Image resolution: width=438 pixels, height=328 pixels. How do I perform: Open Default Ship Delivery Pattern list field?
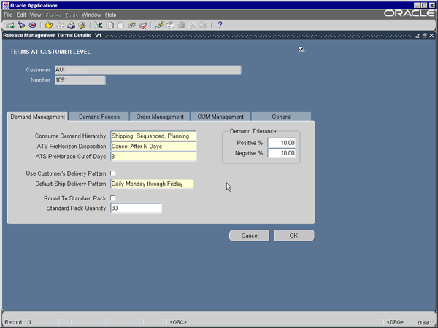(152, 184)
